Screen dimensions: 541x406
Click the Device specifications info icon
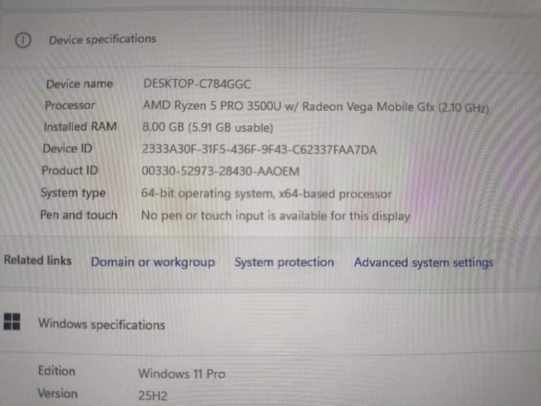pyautogui.click(x=23, y=40)
